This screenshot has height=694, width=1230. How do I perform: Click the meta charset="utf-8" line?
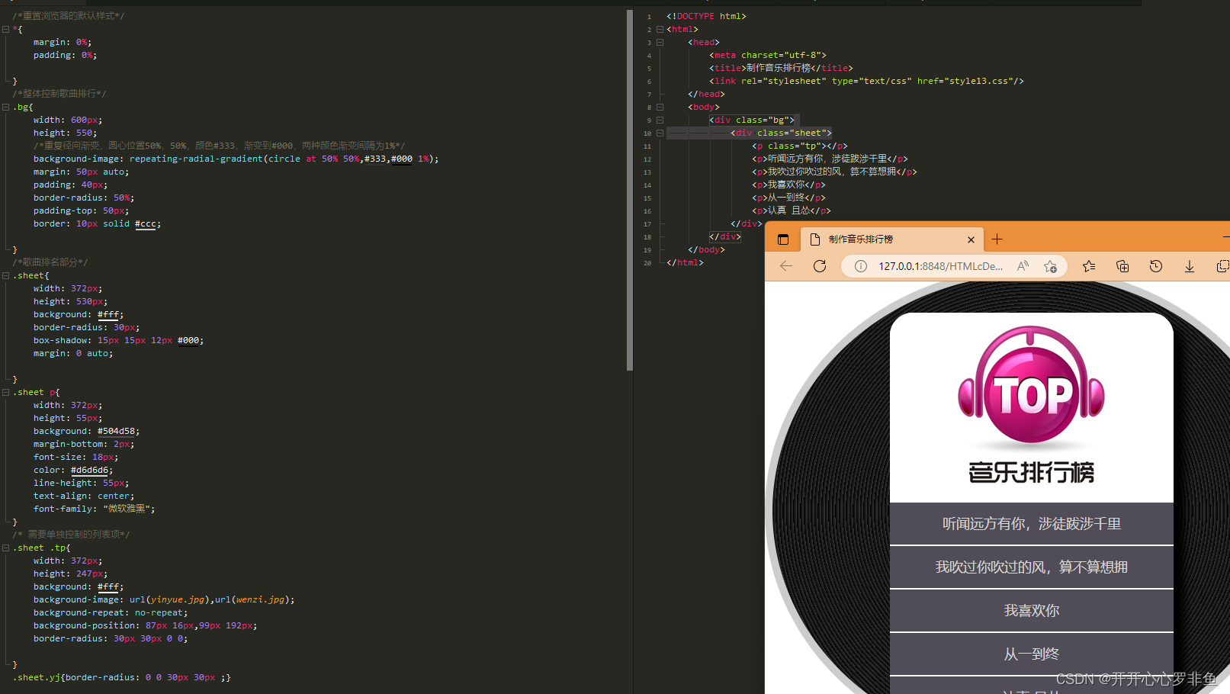click(x=768, y=56)
